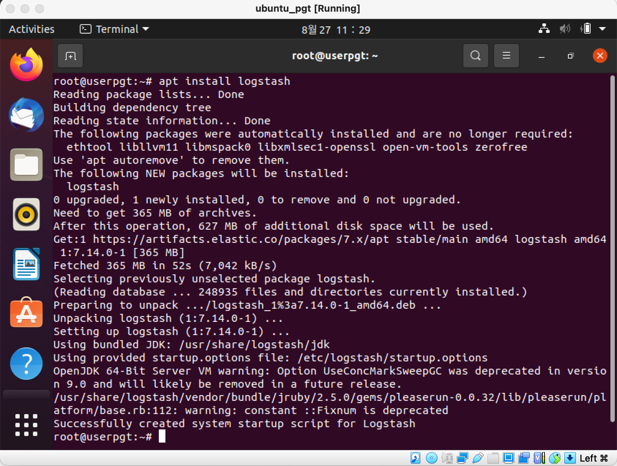Click the 'apt install logstash' command line
The width and height of the screenshot is (617, 466).
coord(224,81)
